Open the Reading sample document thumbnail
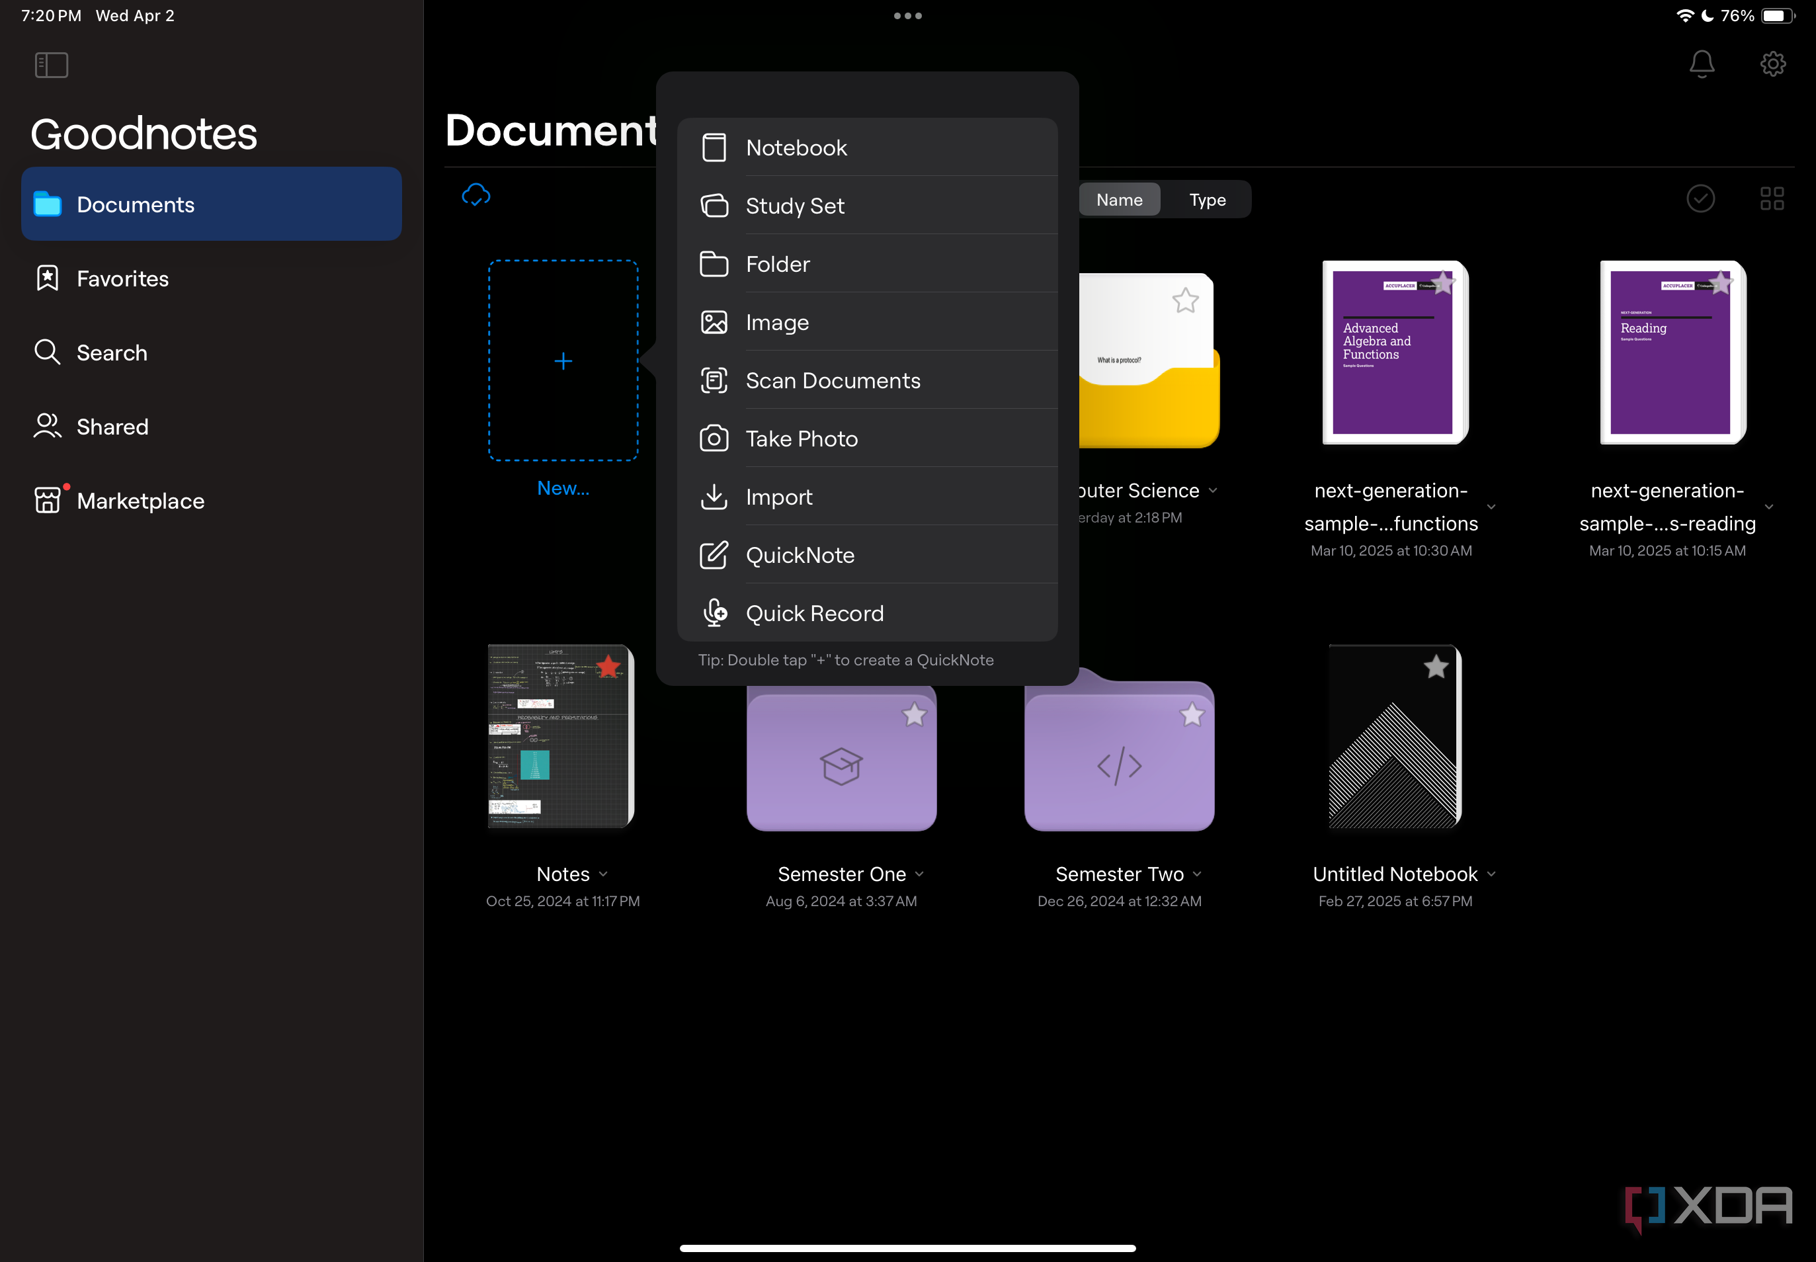 tap(1673, 353)
